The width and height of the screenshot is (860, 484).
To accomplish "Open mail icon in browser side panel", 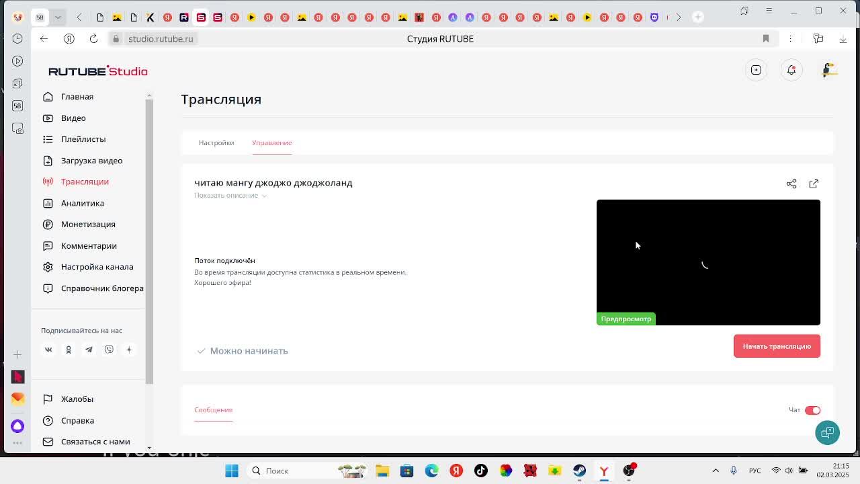I will coord(17,399).
